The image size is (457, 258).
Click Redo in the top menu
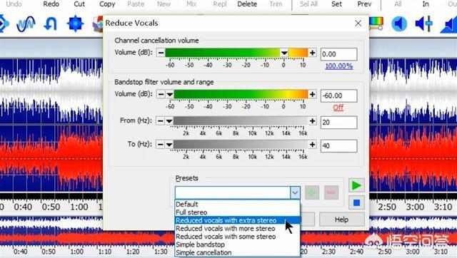51,4
